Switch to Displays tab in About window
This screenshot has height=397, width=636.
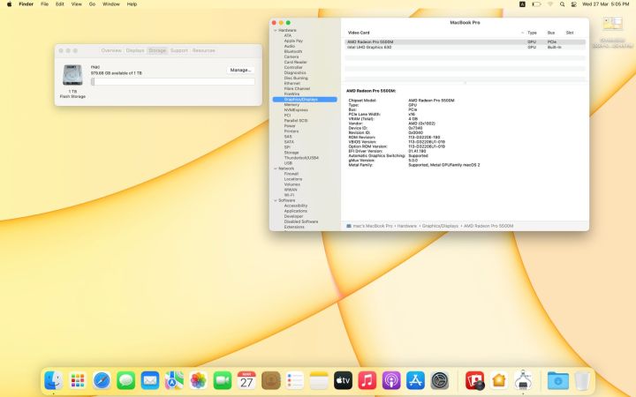[135, 50]
